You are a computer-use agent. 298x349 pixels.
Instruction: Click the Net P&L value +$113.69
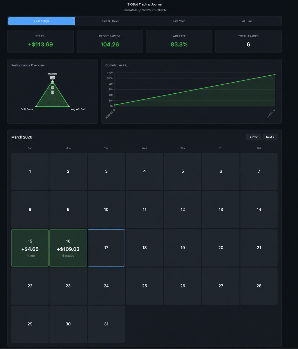pos(40,44)
